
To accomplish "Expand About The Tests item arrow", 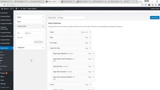I will (x=90, y=48).
